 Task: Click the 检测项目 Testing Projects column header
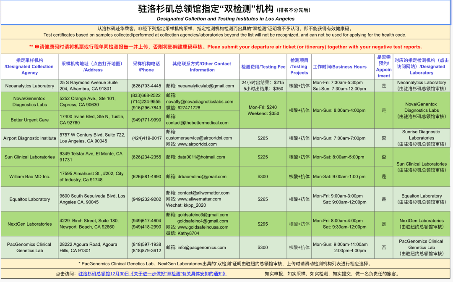click(x=299, y=66)
